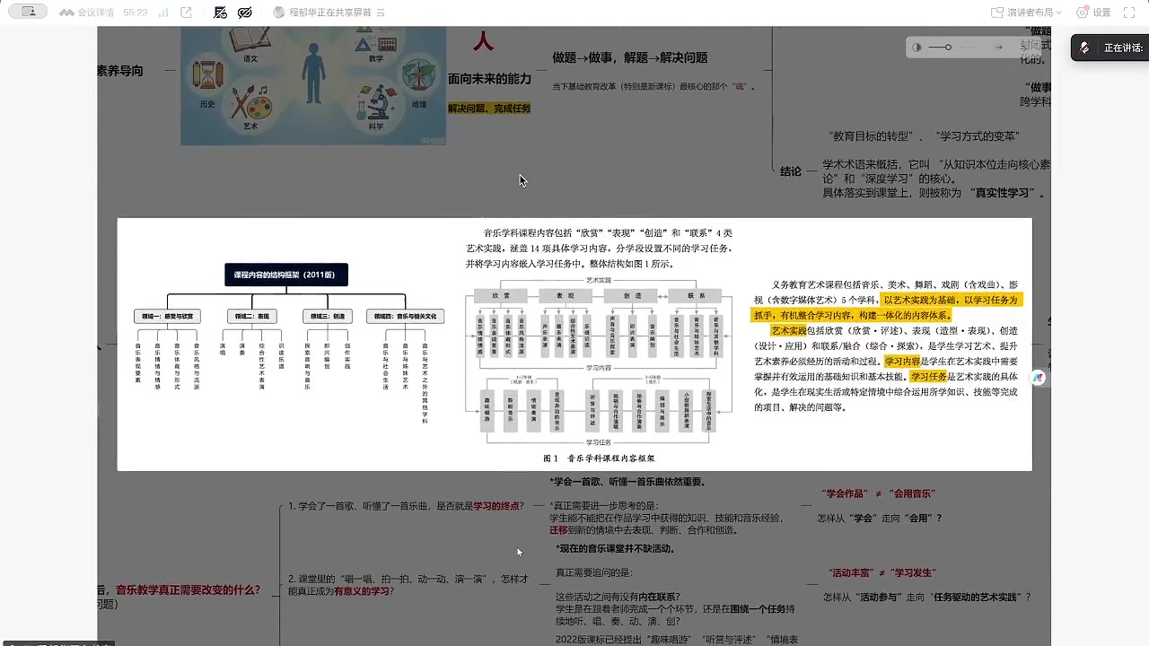This screenshot has width=1149, height=646.
Task: Toggle the crossed-out eye icon
Action: coord(245,13)
